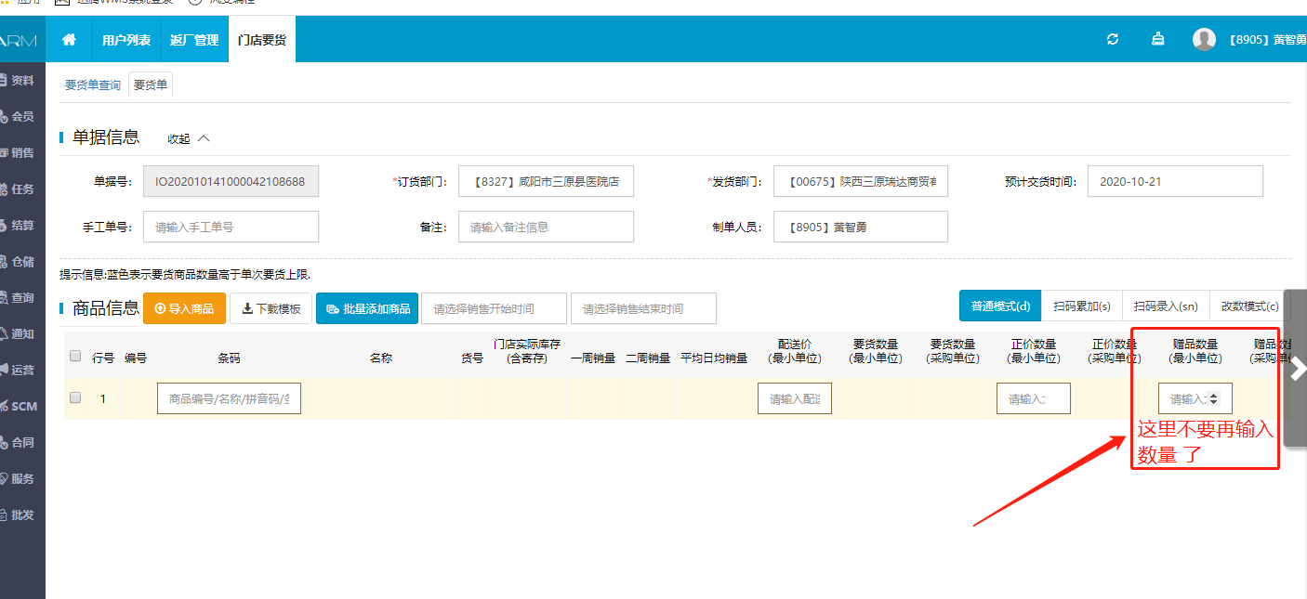Expand the right side panel arrow
This screenshot has height=599, width=1307.
(1298, 370)
